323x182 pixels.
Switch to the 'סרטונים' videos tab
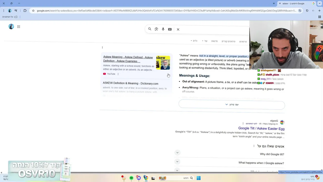coord(243,41)
